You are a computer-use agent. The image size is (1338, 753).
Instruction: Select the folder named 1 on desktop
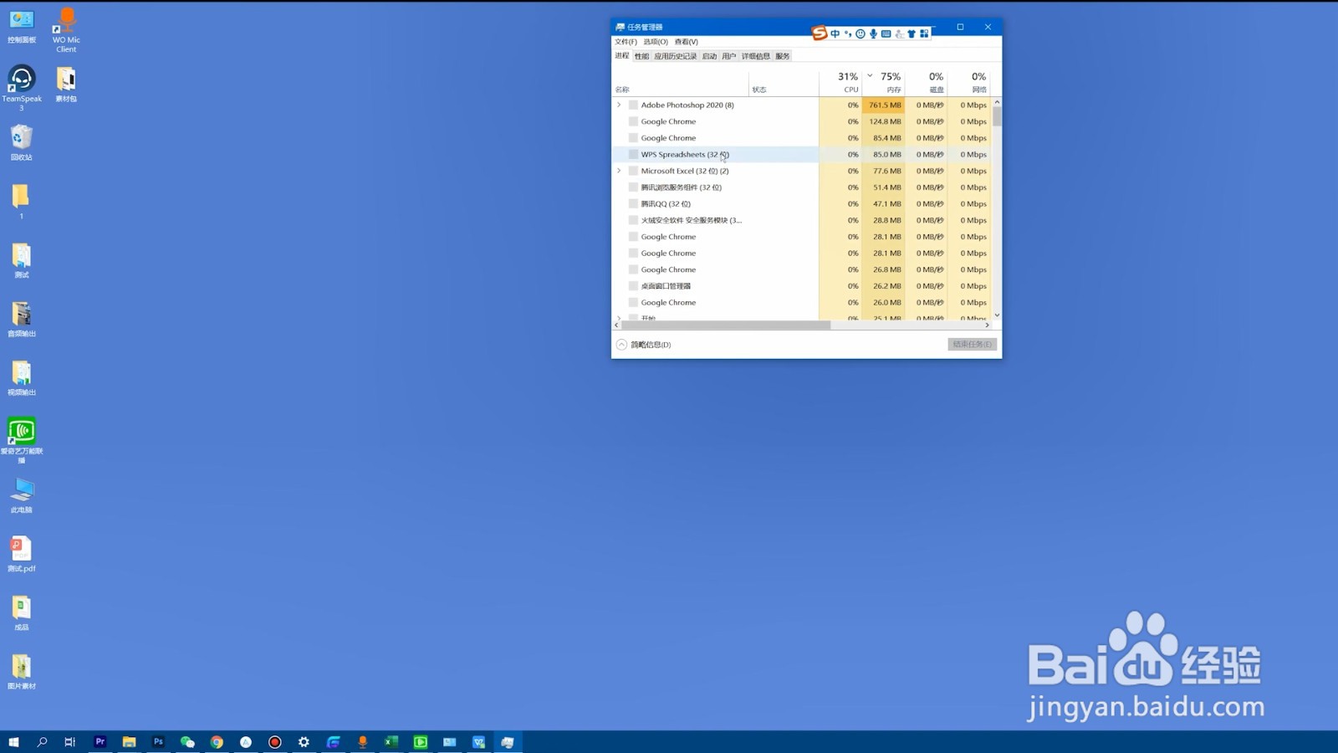[x=22, y=202]
